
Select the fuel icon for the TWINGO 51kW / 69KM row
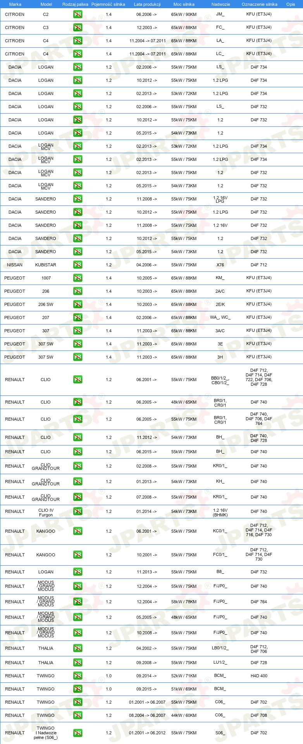pyautogui.click(x=78, y=689)
